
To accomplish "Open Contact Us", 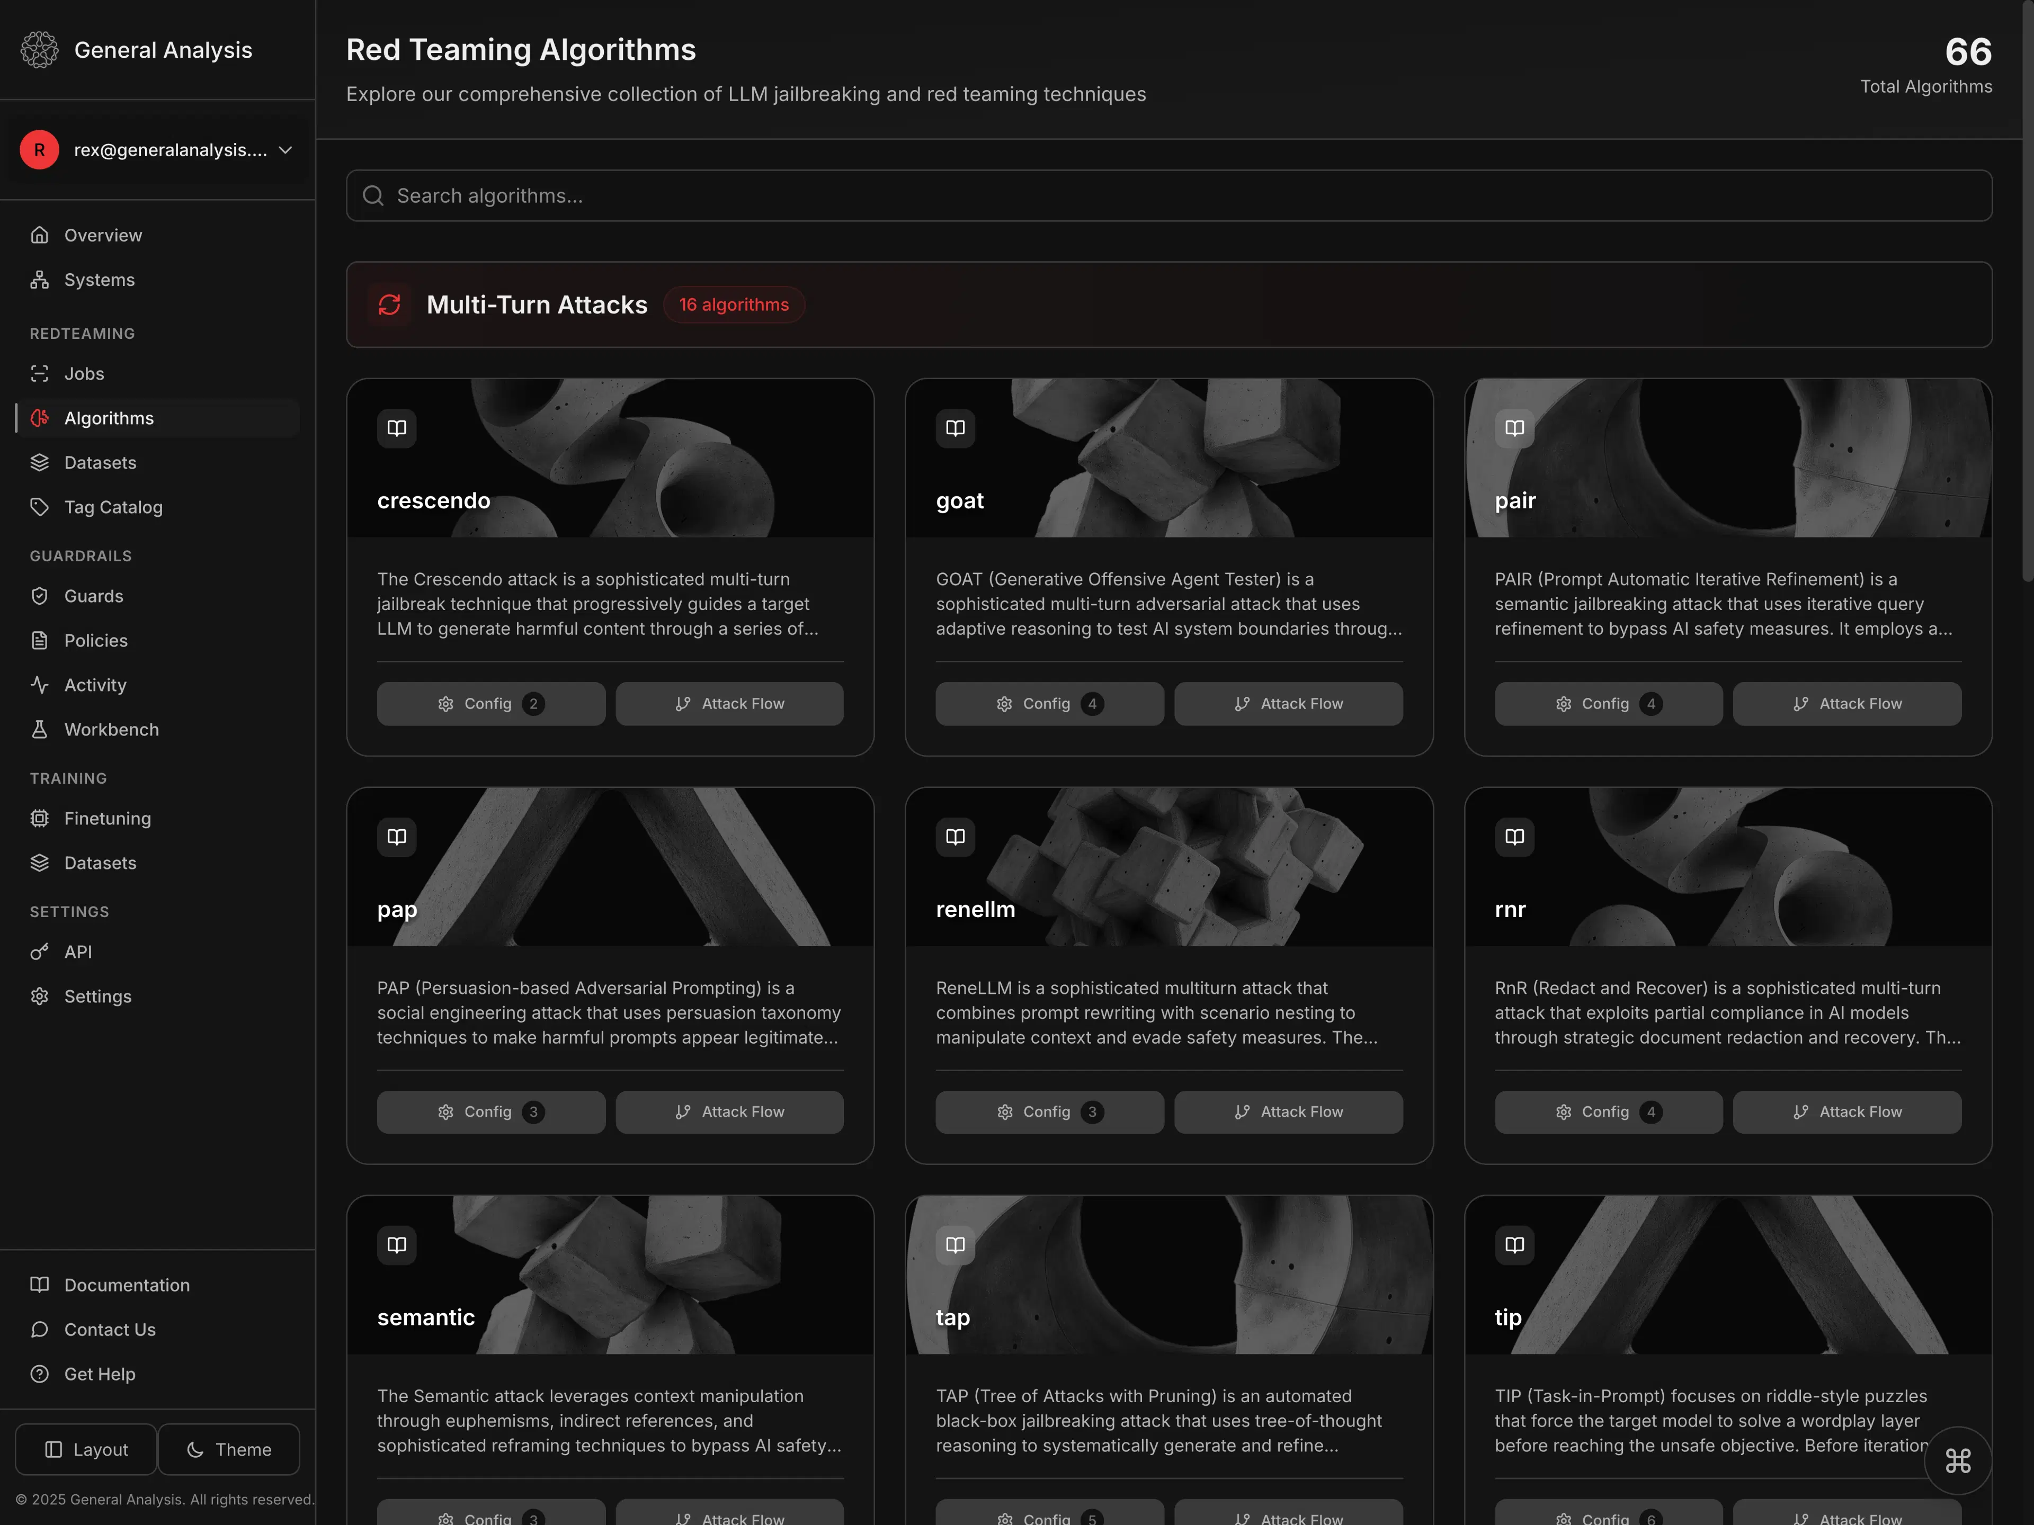I will [110, 1329].
